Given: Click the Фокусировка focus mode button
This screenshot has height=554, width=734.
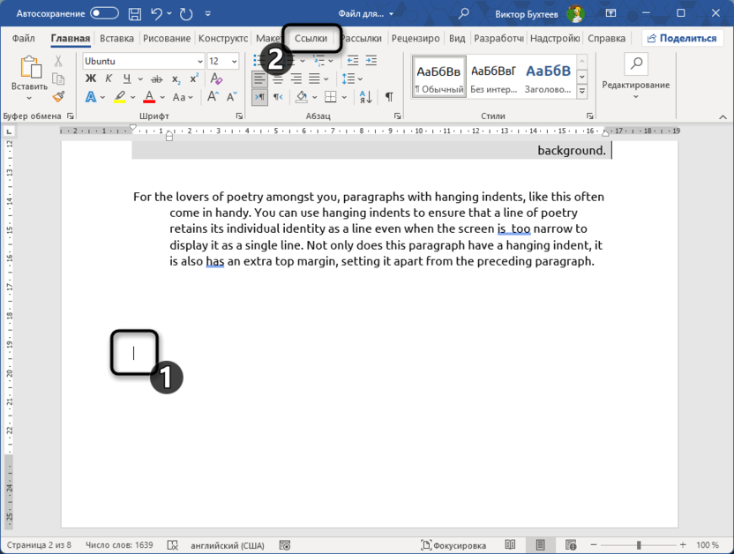Looking at the screenshot, I should point(453,545).
